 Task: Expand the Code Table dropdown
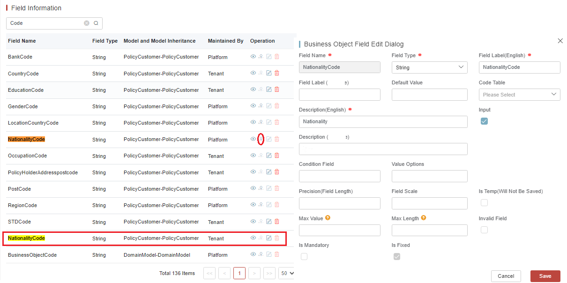pos(519,95)
